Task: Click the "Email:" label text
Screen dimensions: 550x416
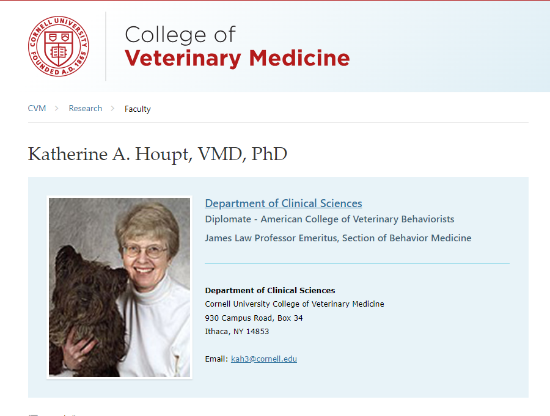Action: pos(216,359)
